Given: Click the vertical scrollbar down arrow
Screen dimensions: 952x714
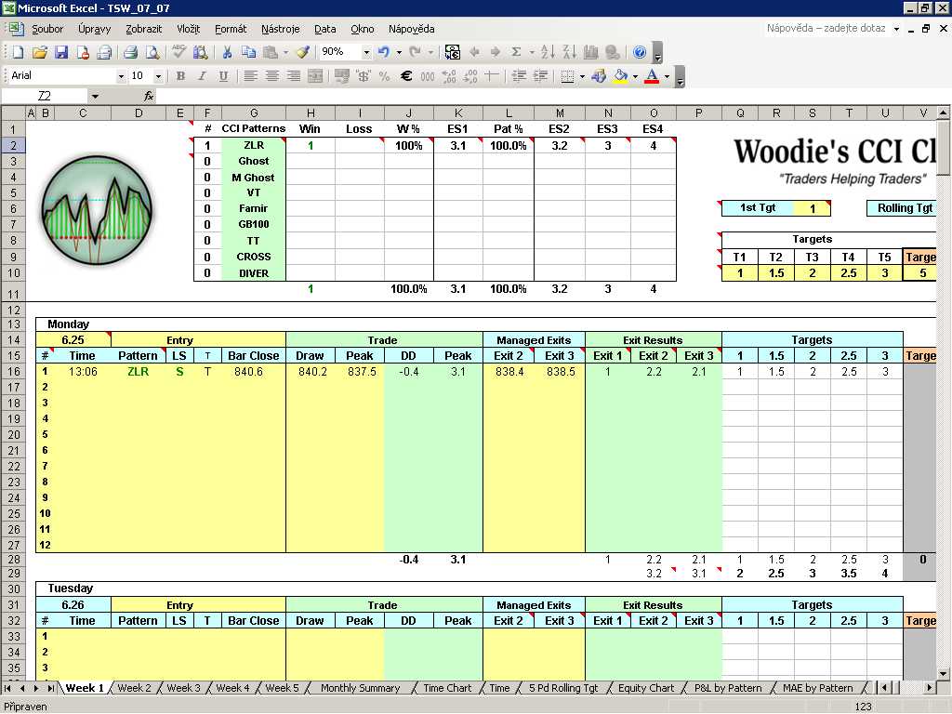Looking at the screenshot, I should (943, 673).
